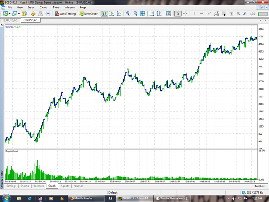Click the Default profile in status bar
Screen dimensions: 269x202
113,193
